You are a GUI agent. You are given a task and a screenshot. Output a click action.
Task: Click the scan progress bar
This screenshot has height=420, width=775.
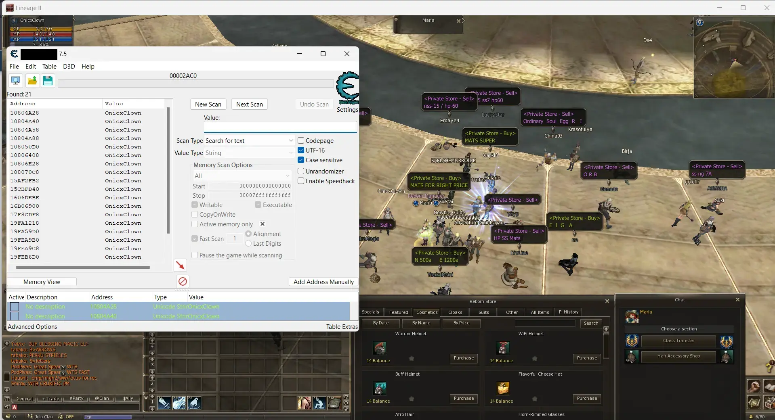click(x=196, y=84)
